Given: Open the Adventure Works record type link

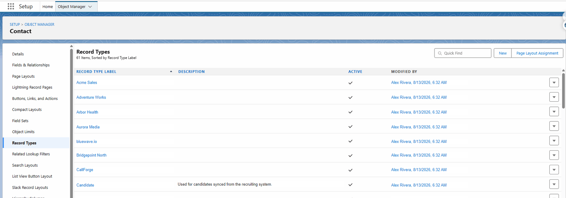Looking at the screenshot, I should (91, 97).
